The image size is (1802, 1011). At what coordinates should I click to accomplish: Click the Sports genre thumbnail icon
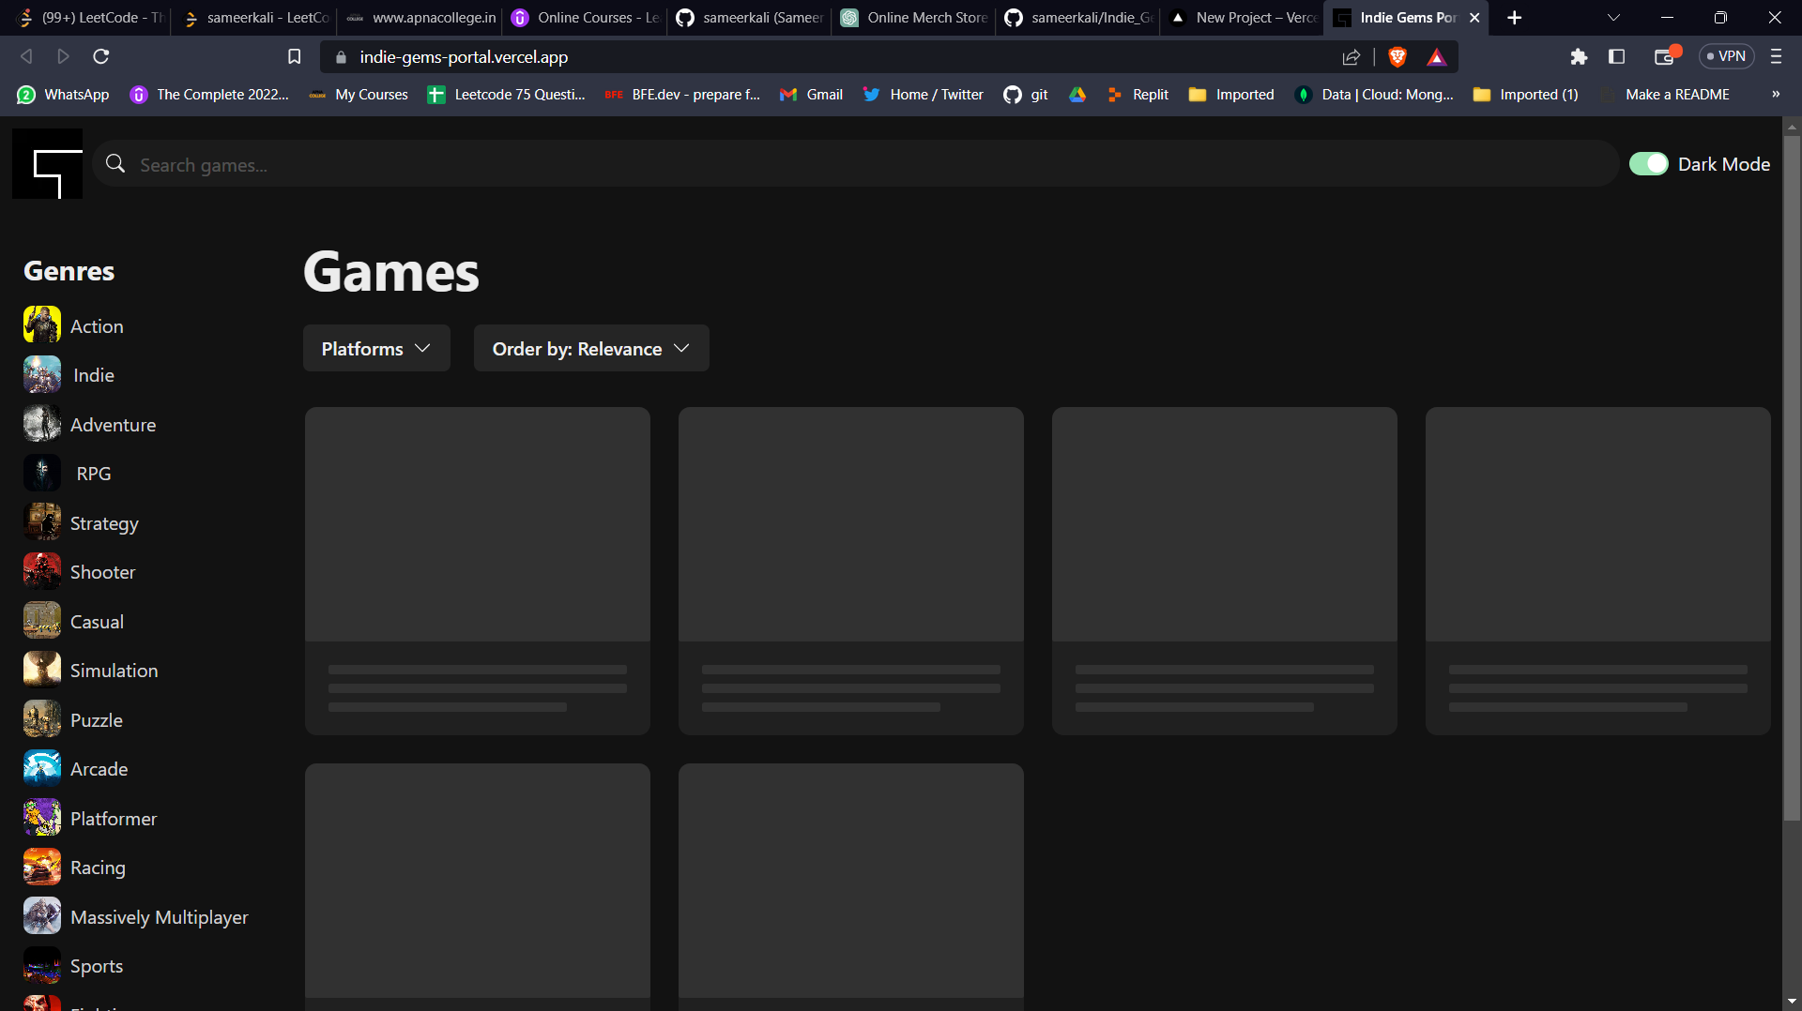pyautogui.click(x=42, y=966)
